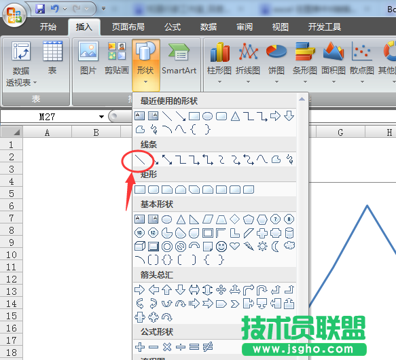Open the 公式 ribbon tab

173,26
